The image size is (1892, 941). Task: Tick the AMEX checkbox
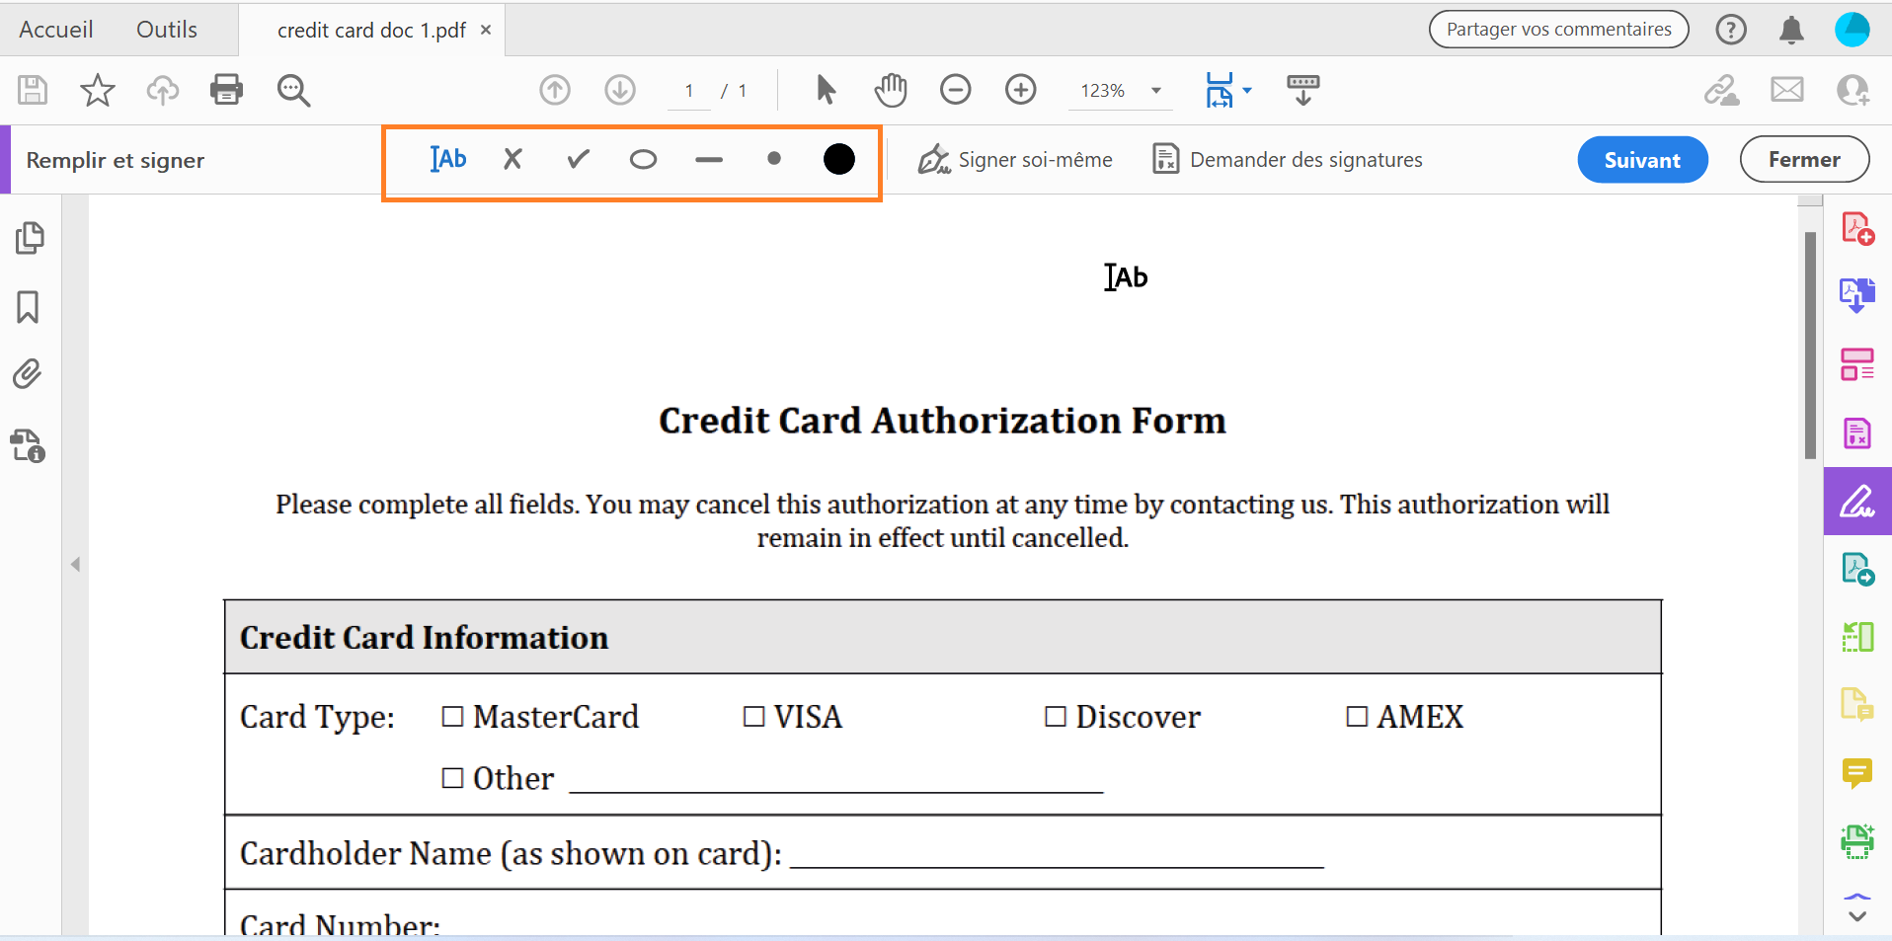click(1357, 717)
